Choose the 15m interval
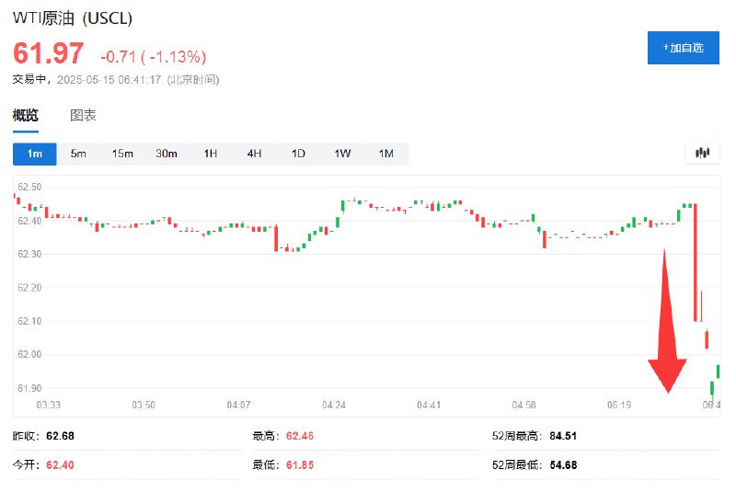Screen dimensions: 736x492 coord(122,154)
